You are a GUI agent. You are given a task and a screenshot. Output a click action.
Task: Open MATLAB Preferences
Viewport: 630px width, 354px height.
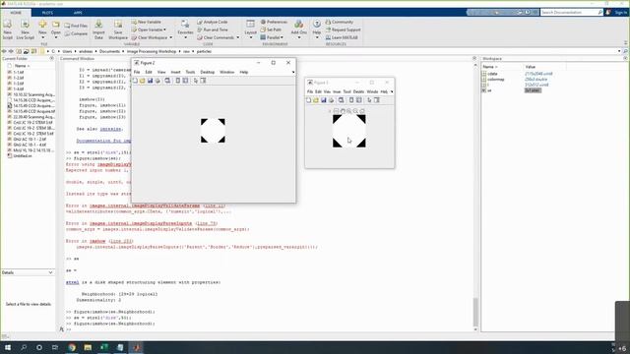(274, 22)
